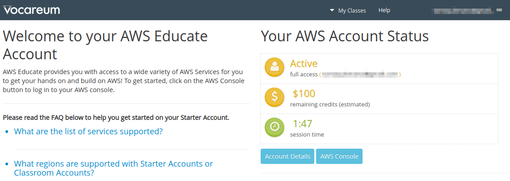Expand the list of services supported FAQ
510x181 pixels.
point(88,132)
